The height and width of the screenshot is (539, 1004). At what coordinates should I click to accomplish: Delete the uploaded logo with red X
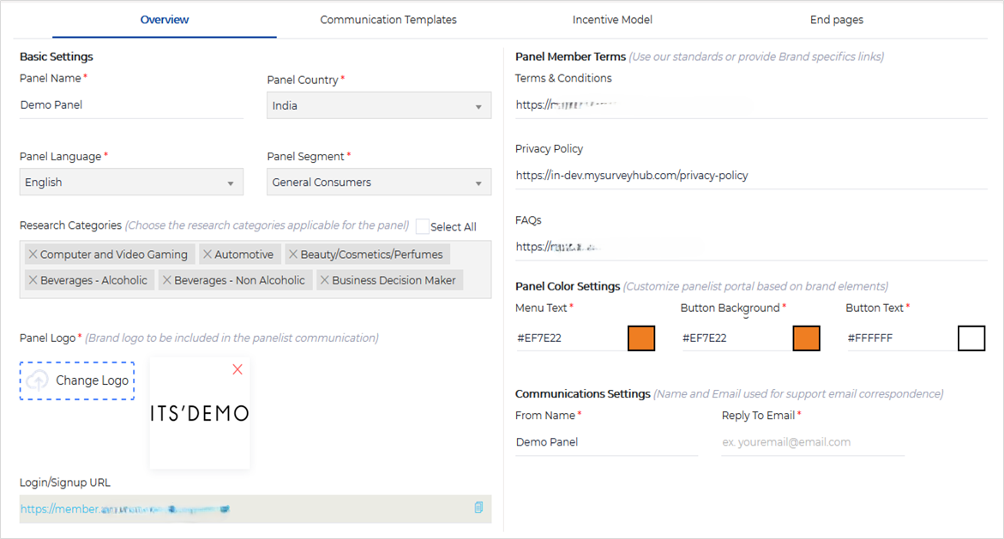tap(237, 369)
